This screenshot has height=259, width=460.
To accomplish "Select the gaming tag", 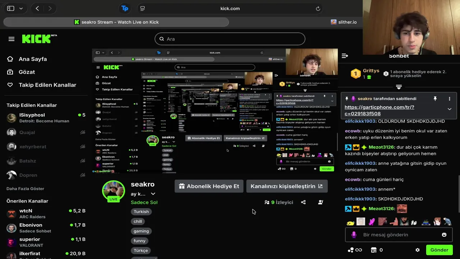I will pyautogui.click(x=141, y=231).
